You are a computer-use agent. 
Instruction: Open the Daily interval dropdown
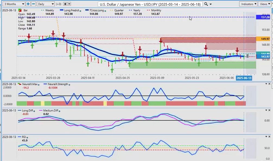coord(46,4)
